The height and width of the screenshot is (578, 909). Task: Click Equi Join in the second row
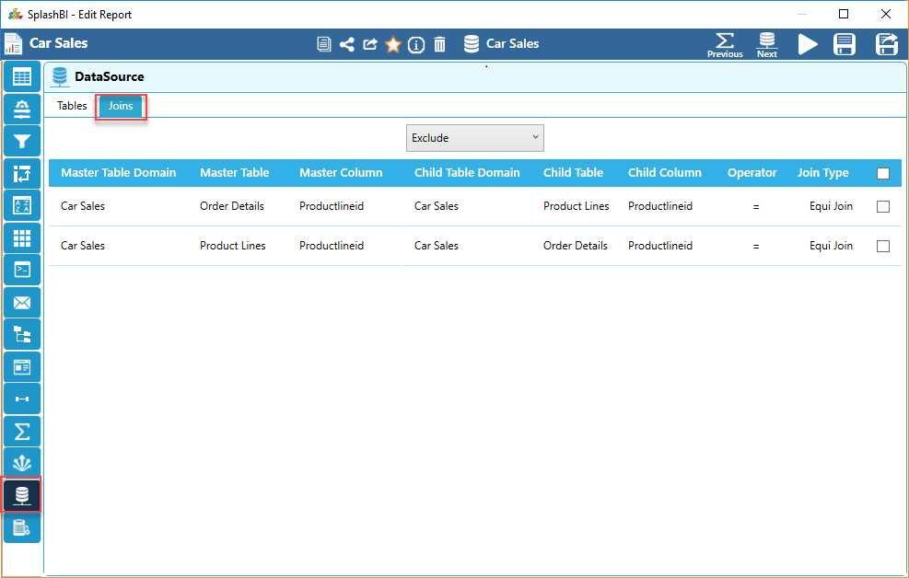(831, 246)
